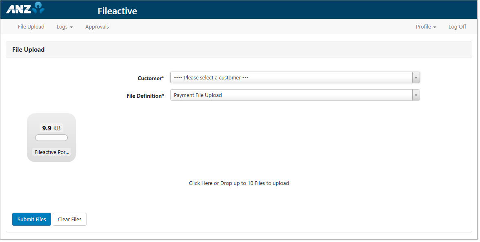Image resolution: width=480 pixels, height=242 pixels.
Task: Click the Payment File Upload selection field
Action: (x=286, y=95)
